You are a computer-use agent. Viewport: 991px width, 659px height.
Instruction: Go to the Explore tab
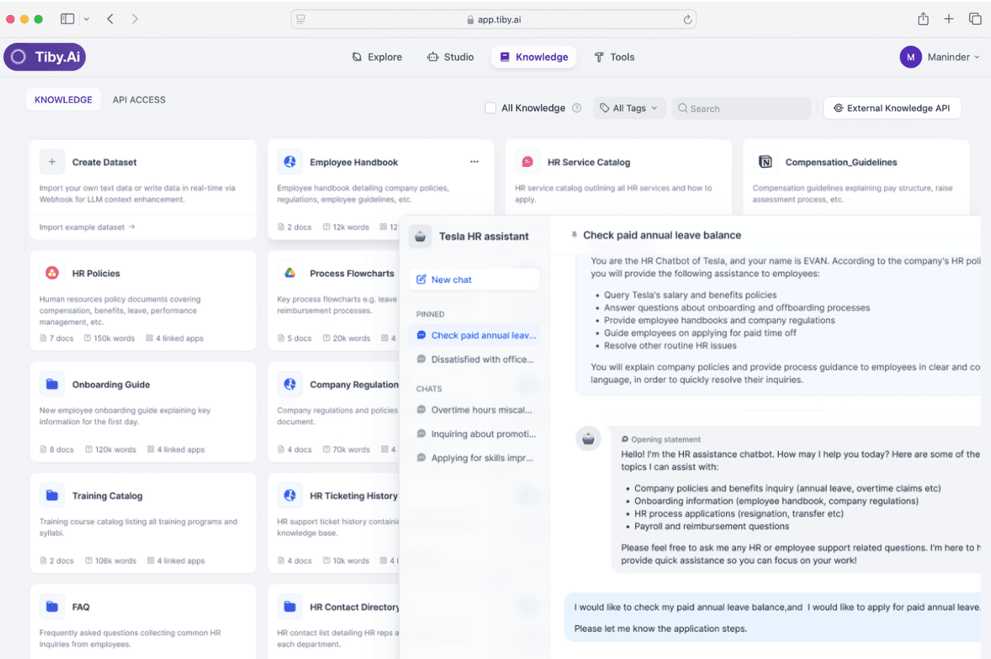377,57
